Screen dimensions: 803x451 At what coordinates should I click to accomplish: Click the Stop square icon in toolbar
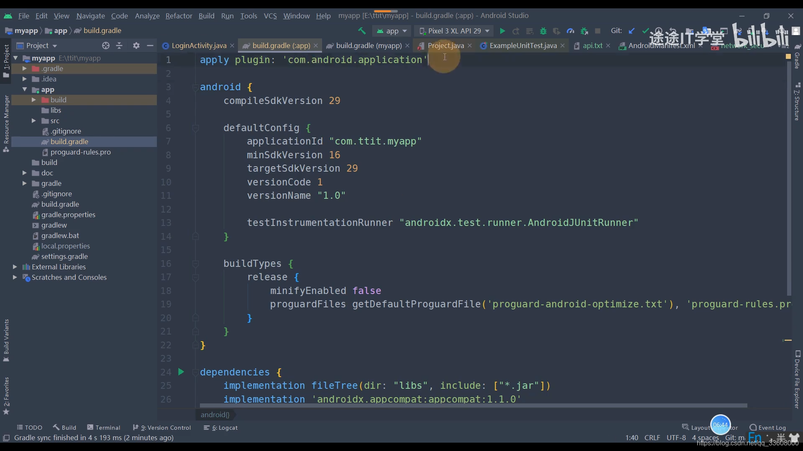click(x=598, y=31)
